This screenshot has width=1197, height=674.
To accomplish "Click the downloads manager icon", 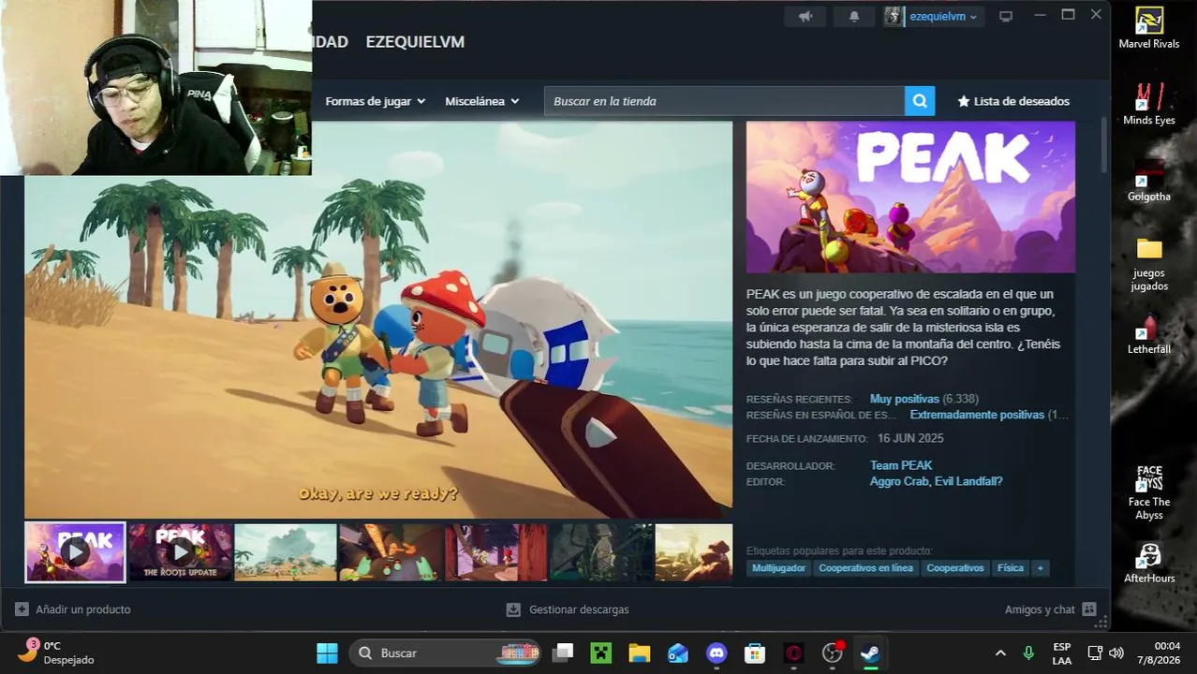I will point(512,609).
